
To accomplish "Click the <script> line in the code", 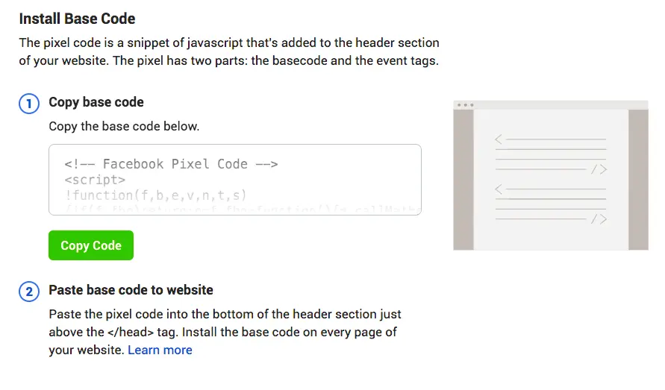I will pyautogui.click(x=95, y=180).
